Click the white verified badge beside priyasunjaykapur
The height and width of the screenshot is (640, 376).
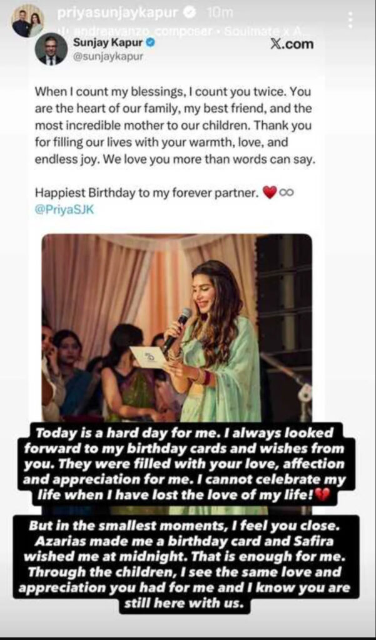pyautogui.click(x=190, y=13)
